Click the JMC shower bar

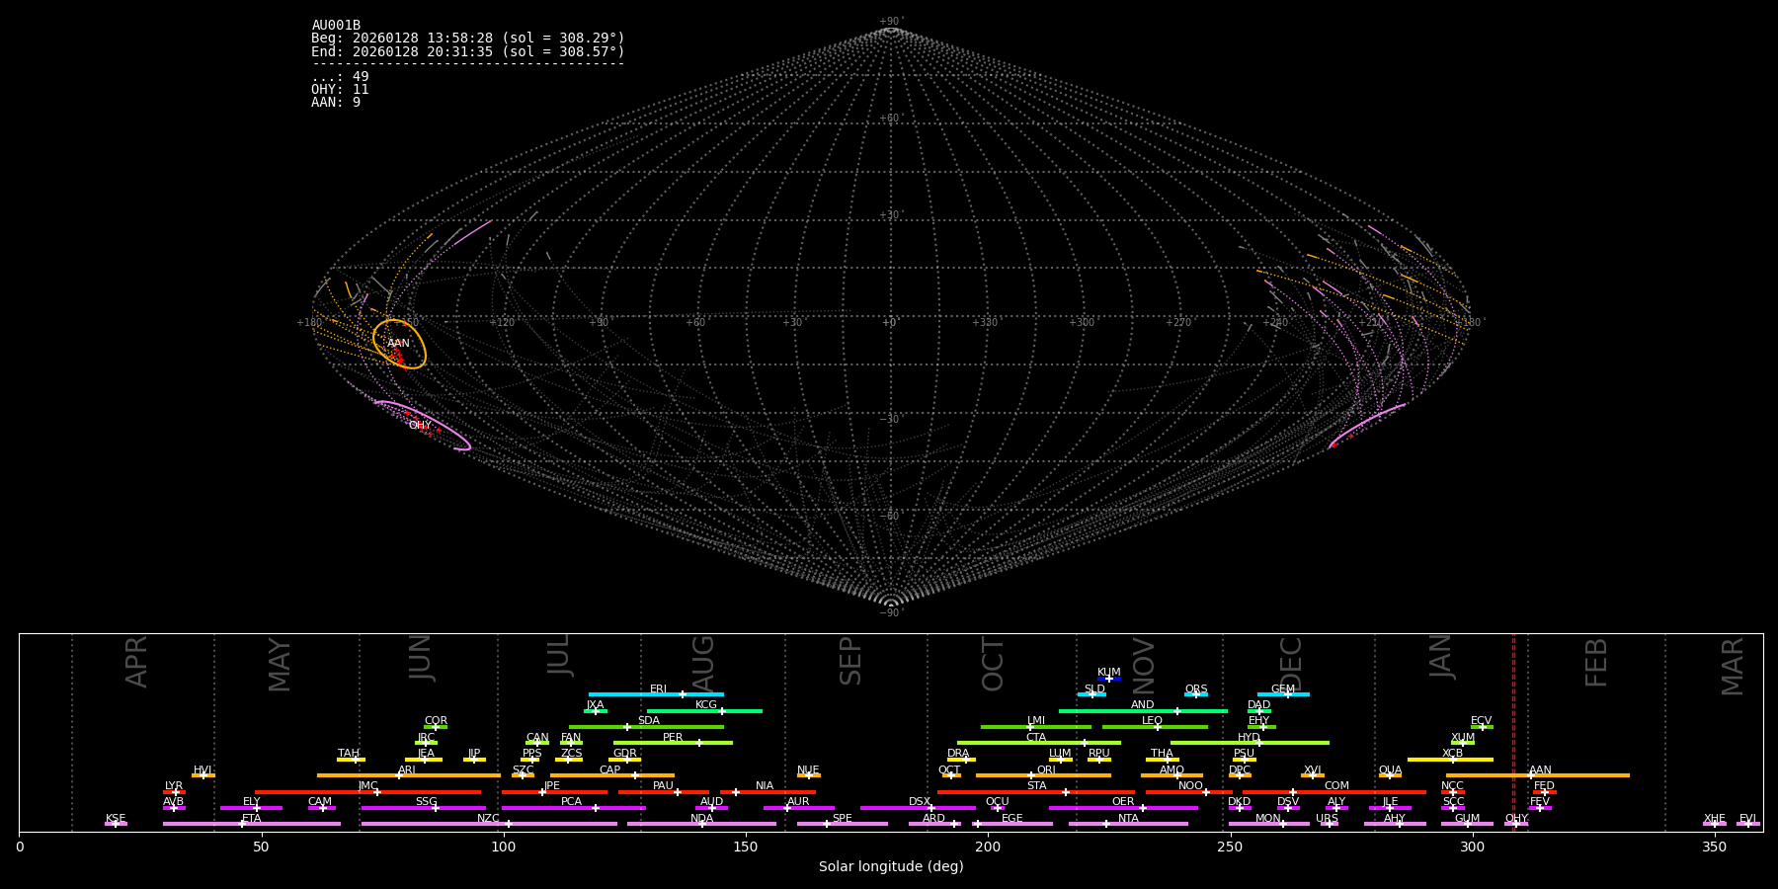368,792
